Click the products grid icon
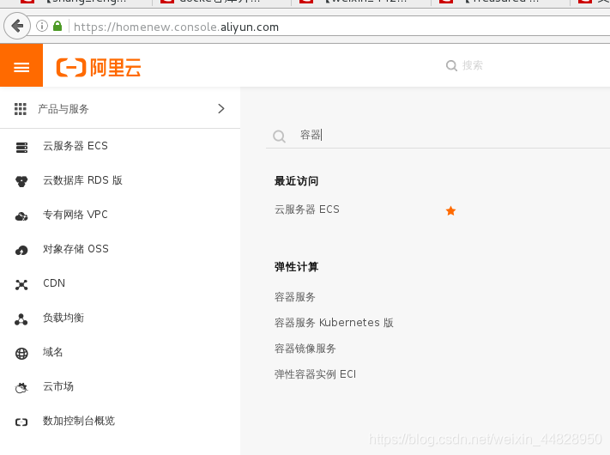 tap(21, 109)
